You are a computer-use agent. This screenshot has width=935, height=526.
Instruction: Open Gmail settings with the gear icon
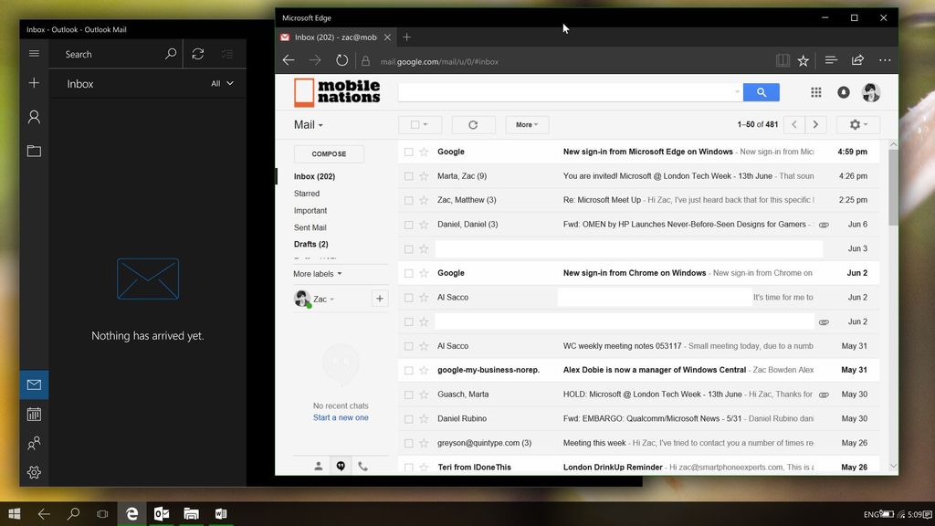click(x=855, y=124)
